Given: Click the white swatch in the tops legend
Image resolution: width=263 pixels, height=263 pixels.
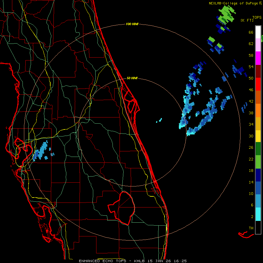Looking at the screenshot, I should (258, 32).
